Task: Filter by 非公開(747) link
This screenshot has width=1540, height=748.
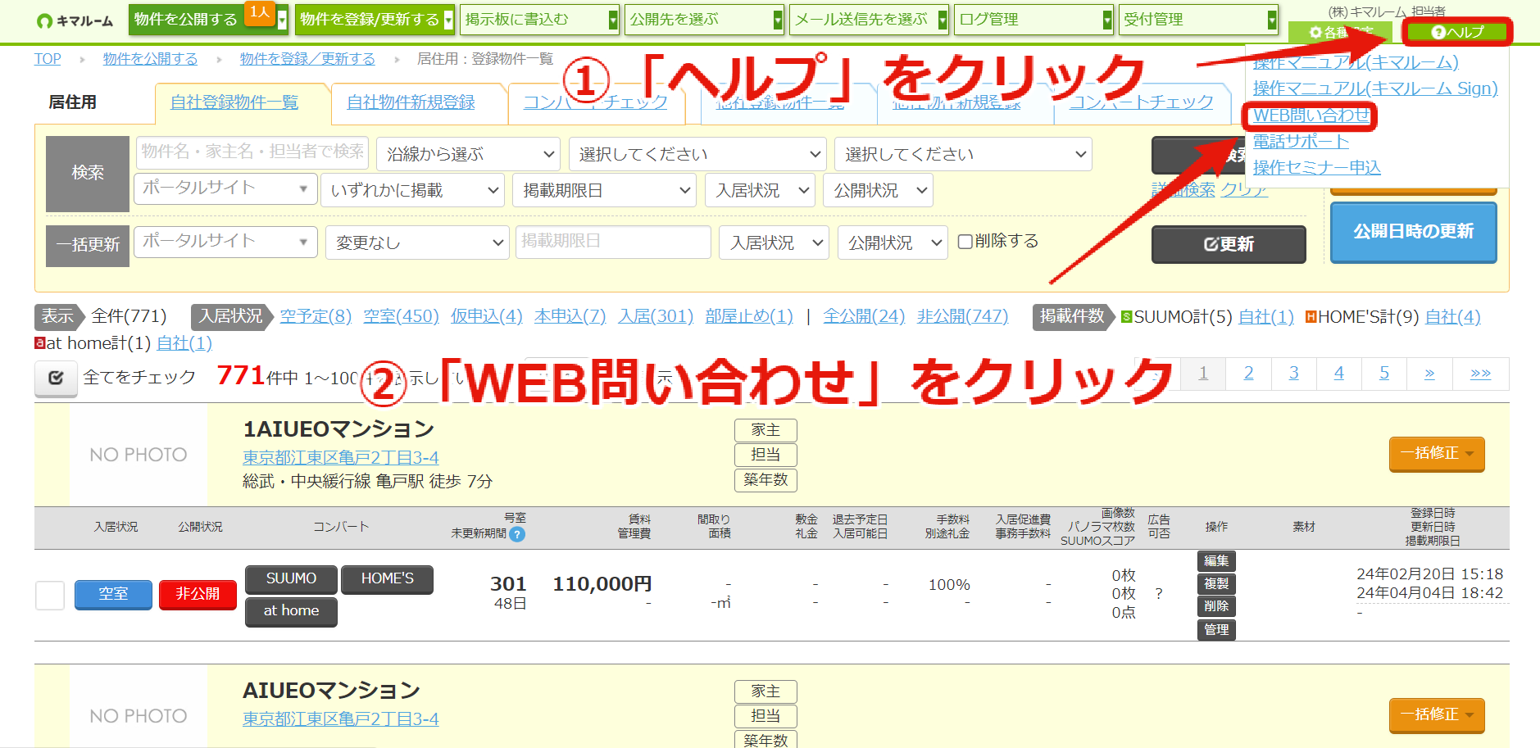Action: (x=962, y=316)
